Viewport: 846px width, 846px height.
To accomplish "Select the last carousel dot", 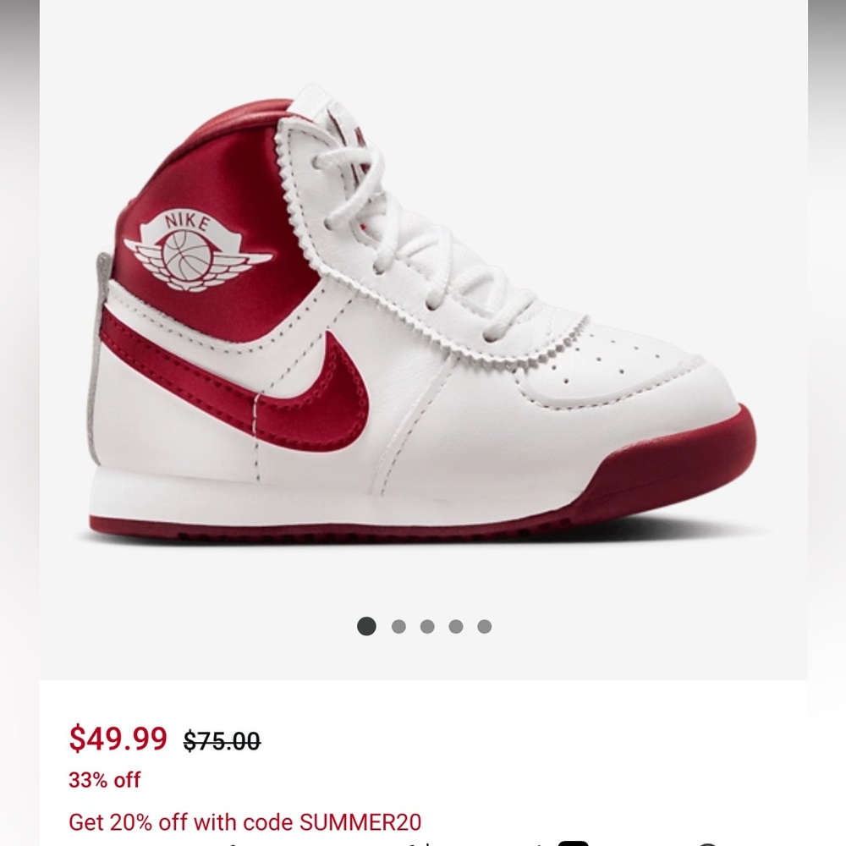I will tap(484, 626).
